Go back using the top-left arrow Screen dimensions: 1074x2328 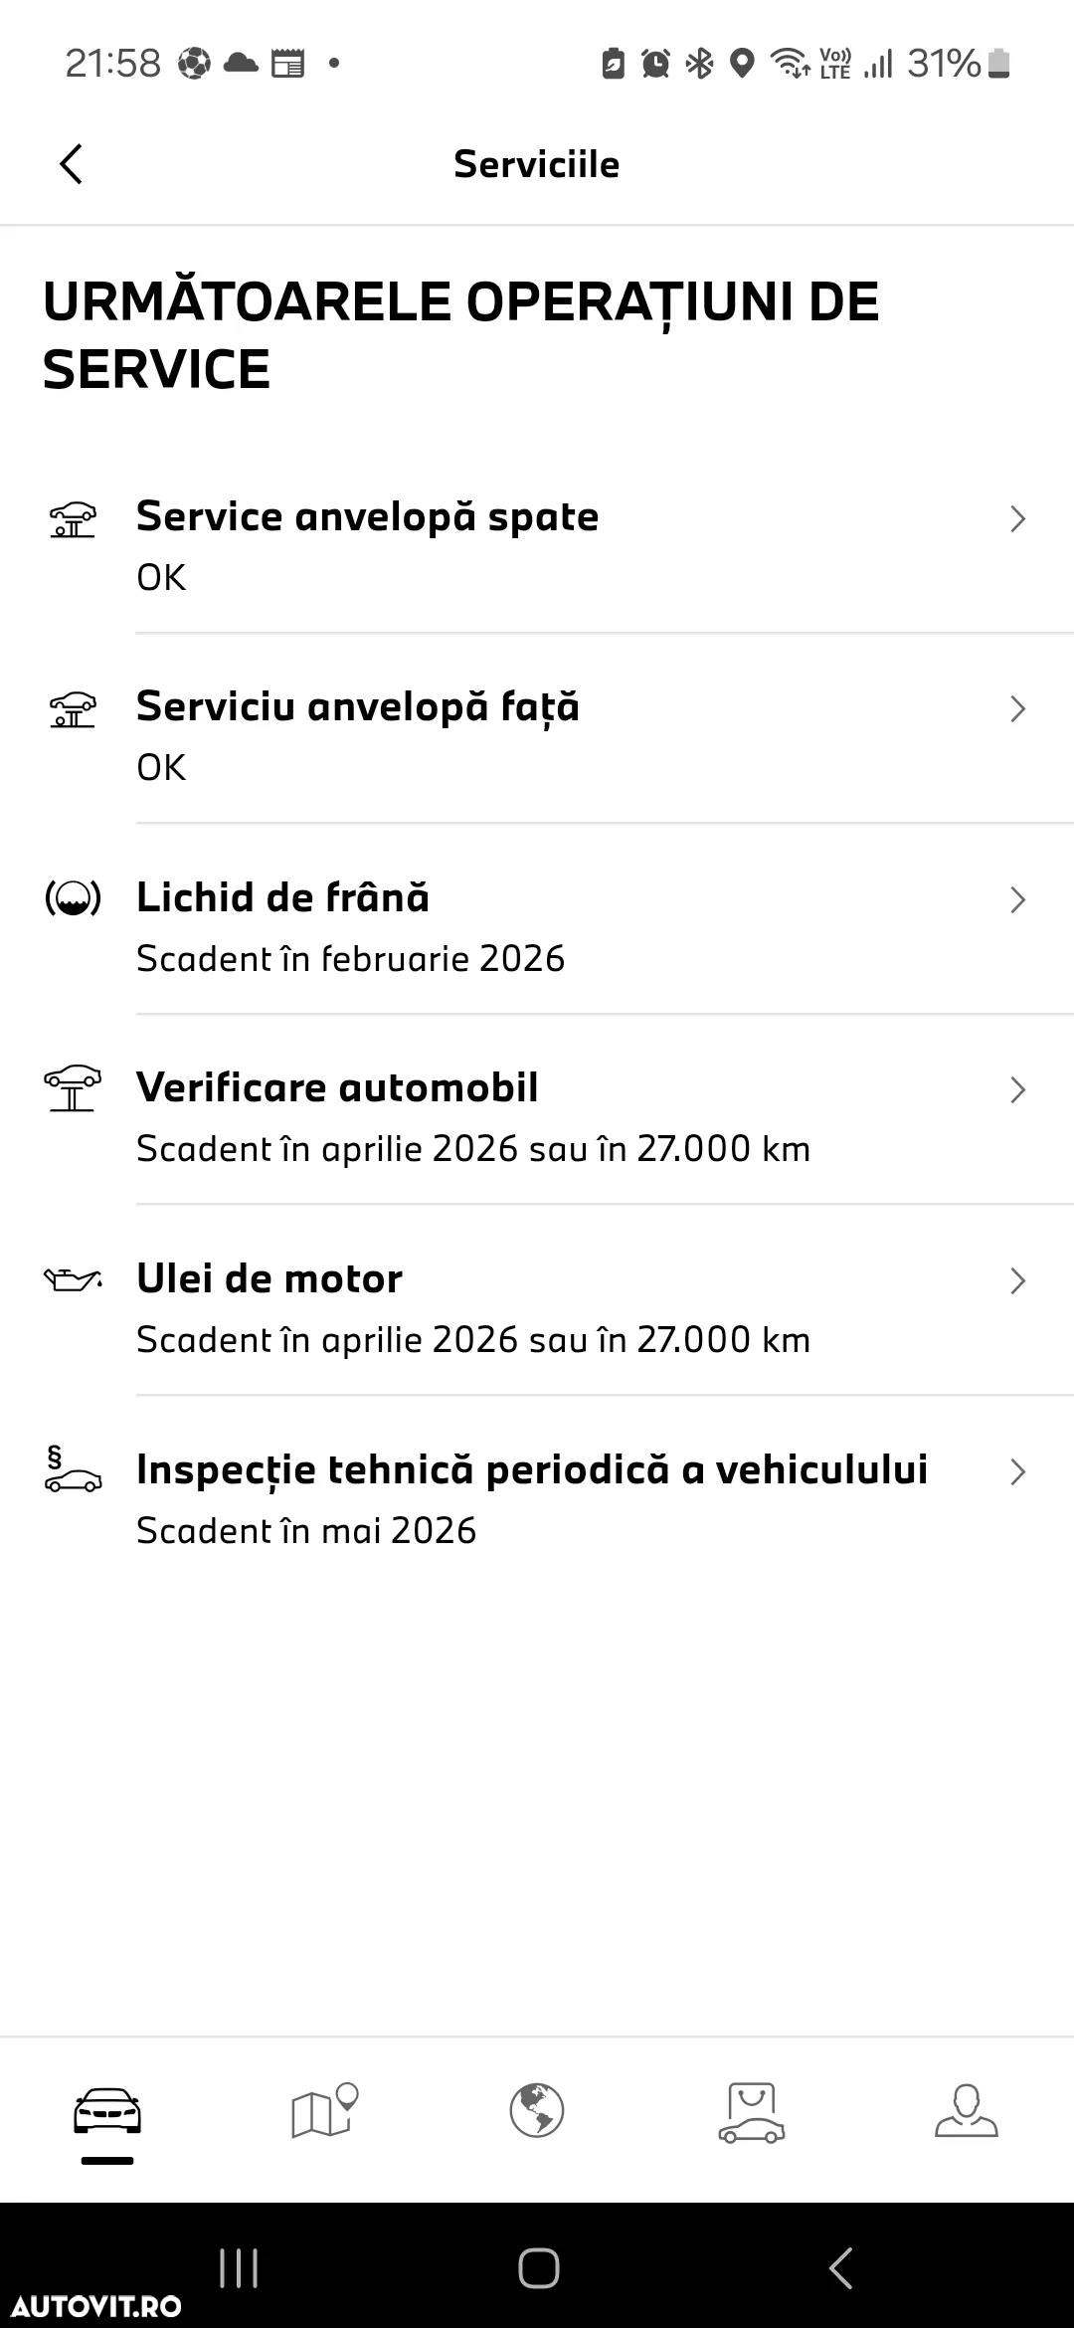[71, 164]
